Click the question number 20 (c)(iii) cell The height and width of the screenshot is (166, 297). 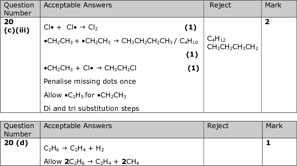click(x=17, y=26)
